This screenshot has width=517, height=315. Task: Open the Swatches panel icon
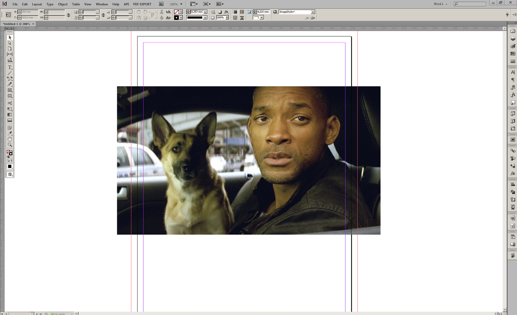[x=513, y=53]
